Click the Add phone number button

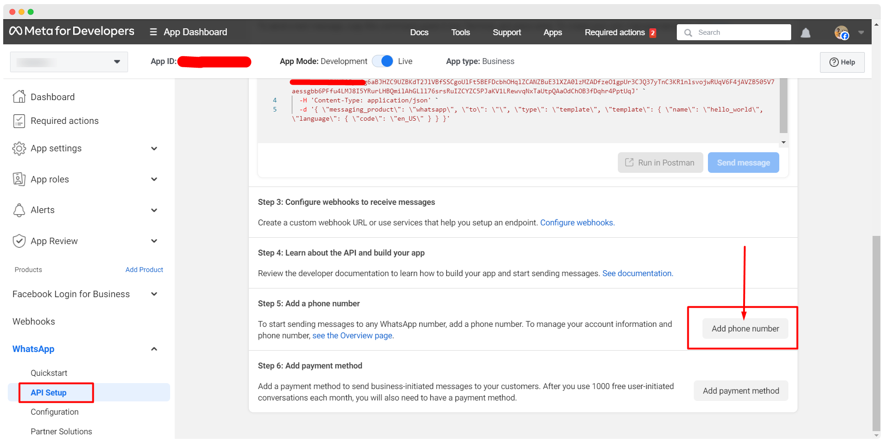pyautogui.click(x=745, y=329)
